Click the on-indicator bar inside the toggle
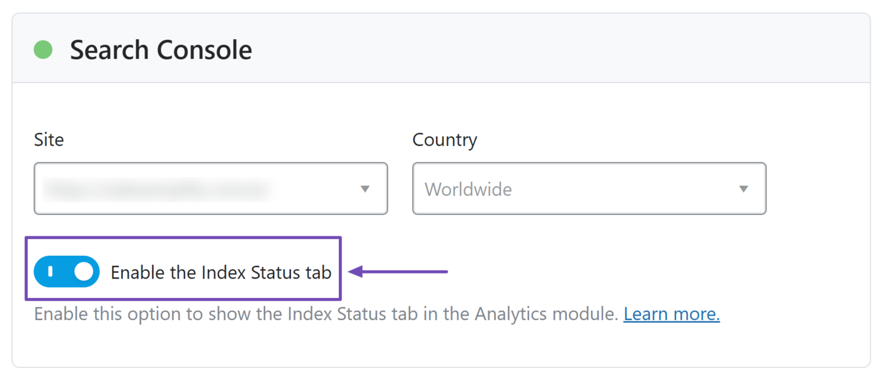Screen dimensions: 882x380 click(50, 272)
